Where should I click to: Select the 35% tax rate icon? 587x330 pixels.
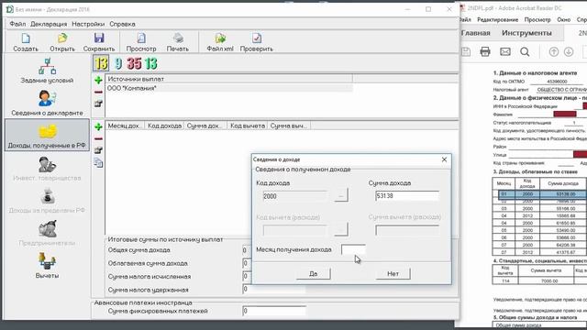(134, 63)
